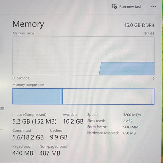Click the Free segment at composition bar end
Viewport: 163px width, 163px height.
click(x=153, y=96)
